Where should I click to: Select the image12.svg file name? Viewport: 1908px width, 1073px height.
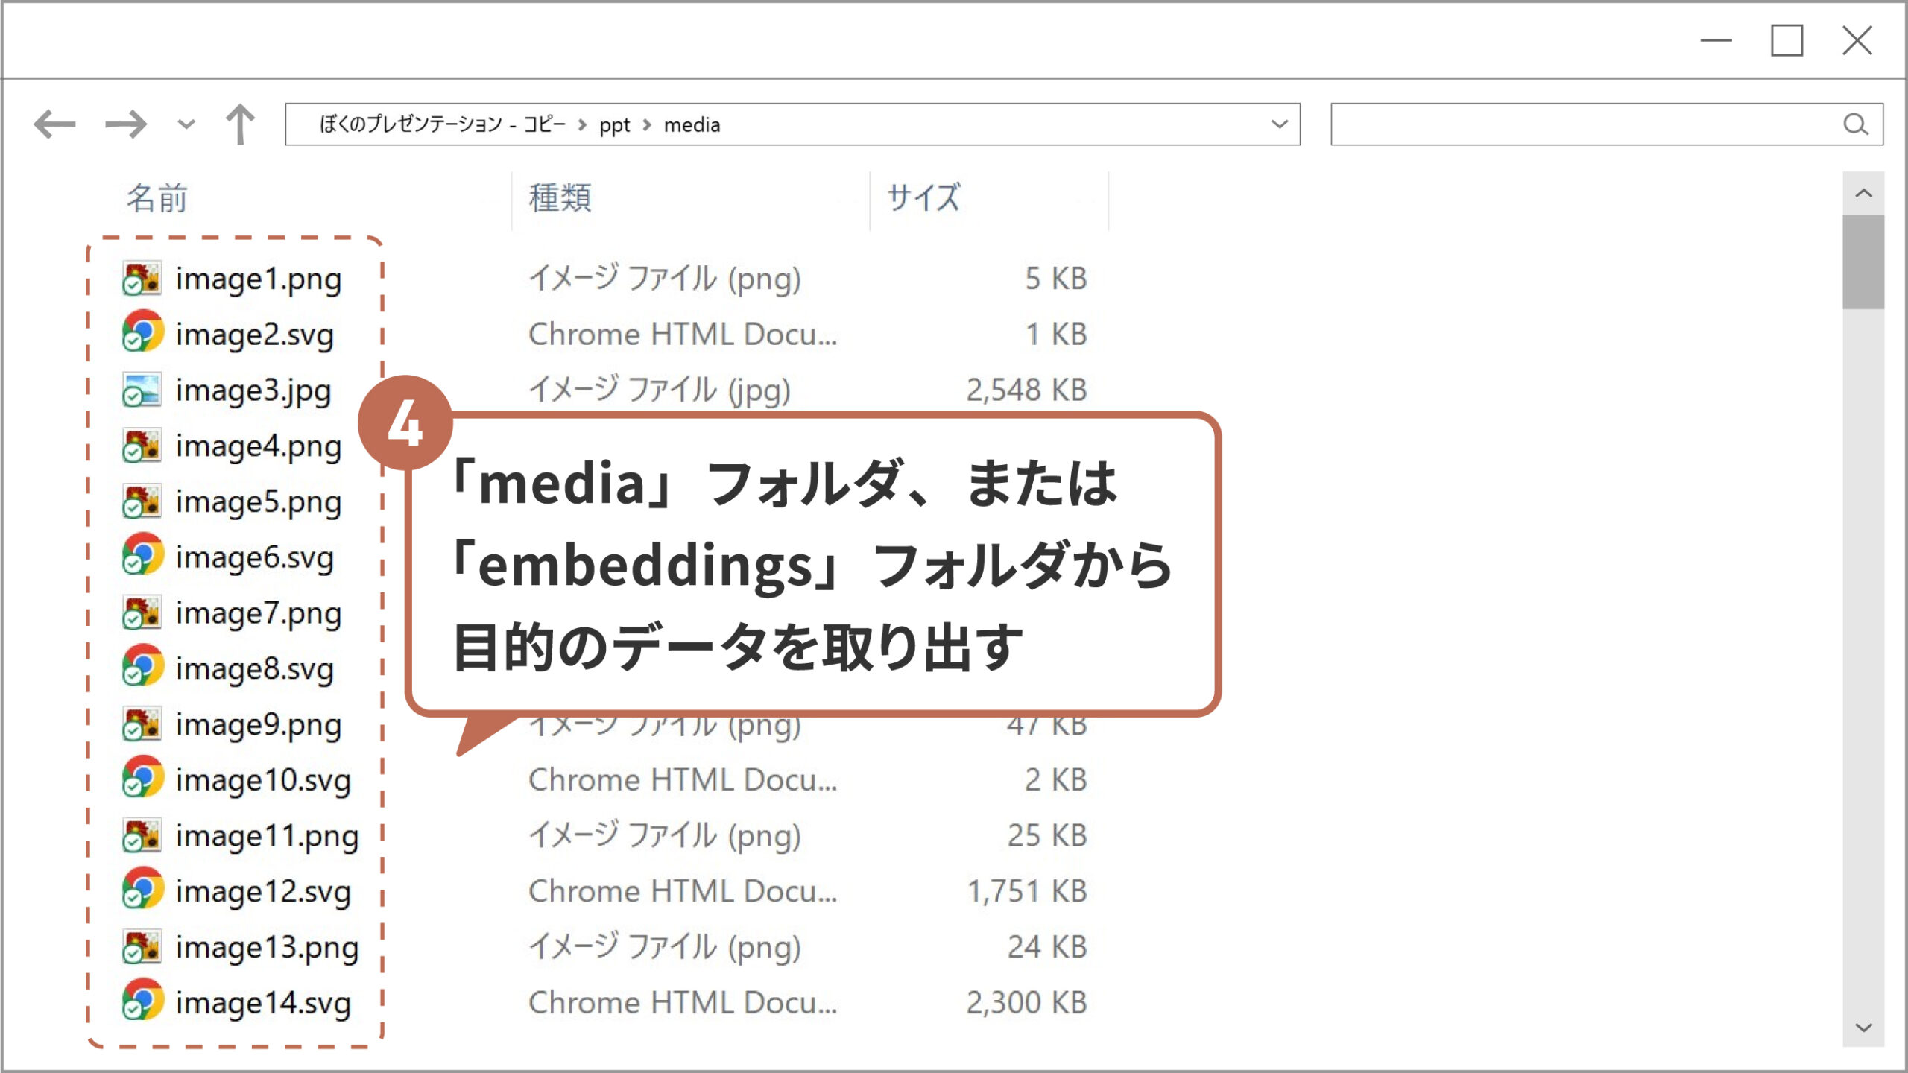(x=262, y=891)
